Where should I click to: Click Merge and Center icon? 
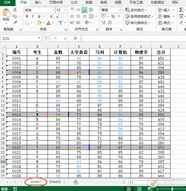pyautogui.click(x=91, y=16)
